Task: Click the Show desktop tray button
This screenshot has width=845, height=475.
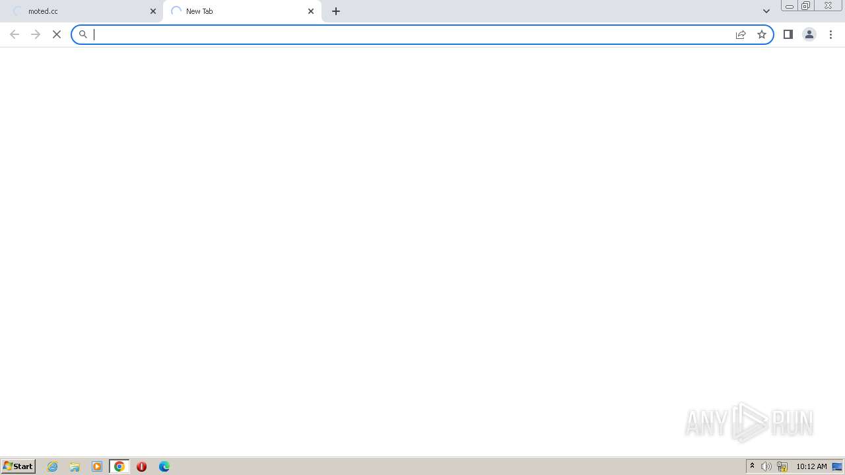Action: point(837,466)
